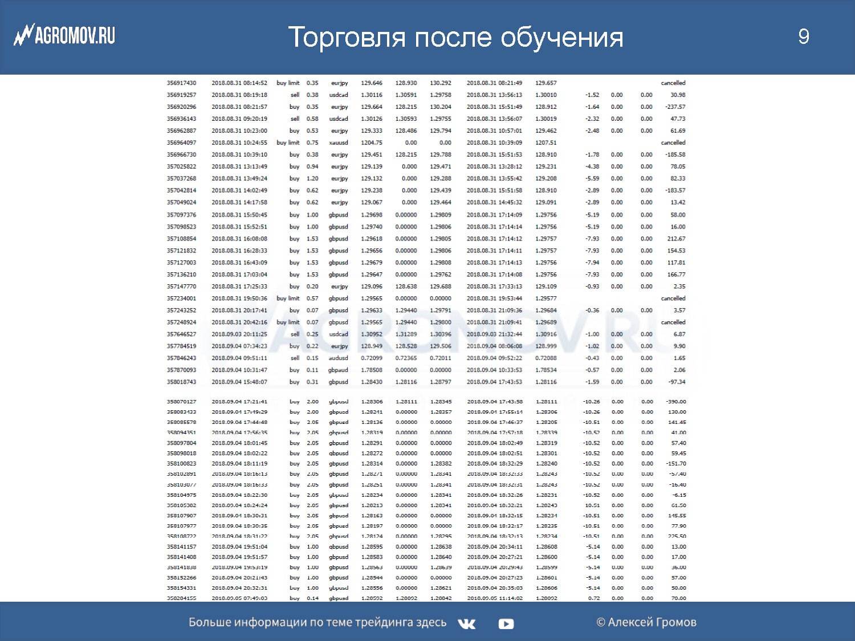Image resolution: width=855 pixels, height=641 pixels.
Task: Click the loss value -183.57
Action: point(675,191)
